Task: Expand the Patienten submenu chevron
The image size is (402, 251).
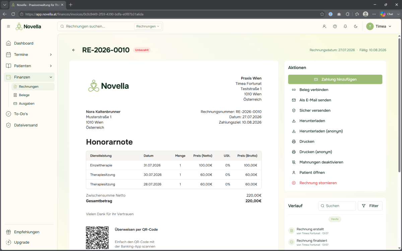Action: 51,66
